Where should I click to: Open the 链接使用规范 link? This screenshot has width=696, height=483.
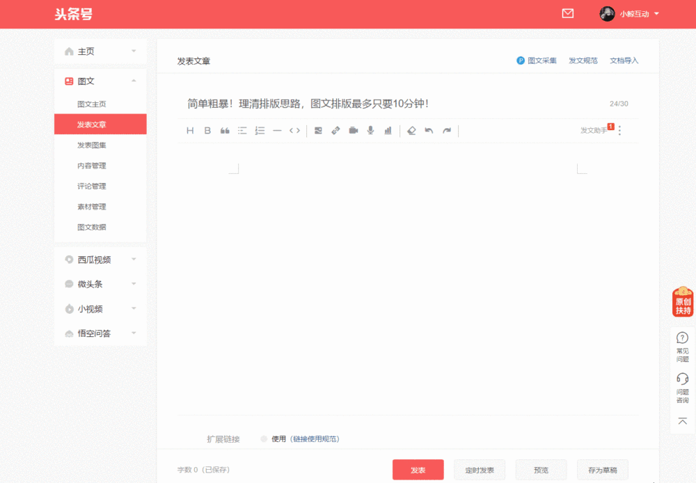pyautogui.click(x=315, y=439)
